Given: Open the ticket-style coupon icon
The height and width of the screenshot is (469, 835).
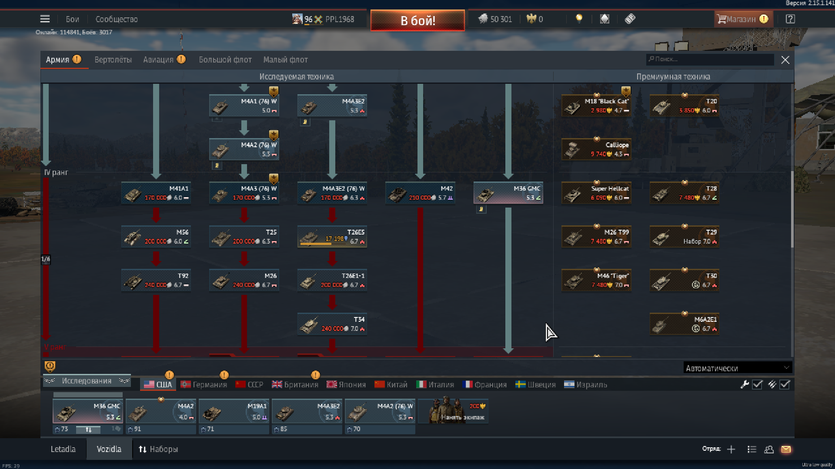Looking at the screenshot, I should [x=630, y=19].
